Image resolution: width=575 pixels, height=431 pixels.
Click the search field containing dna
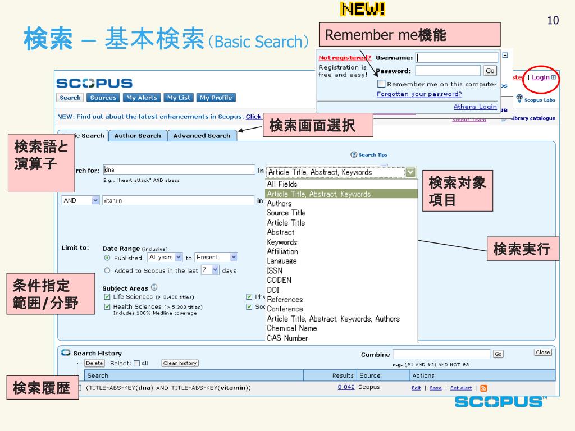[x=179, y=169]
